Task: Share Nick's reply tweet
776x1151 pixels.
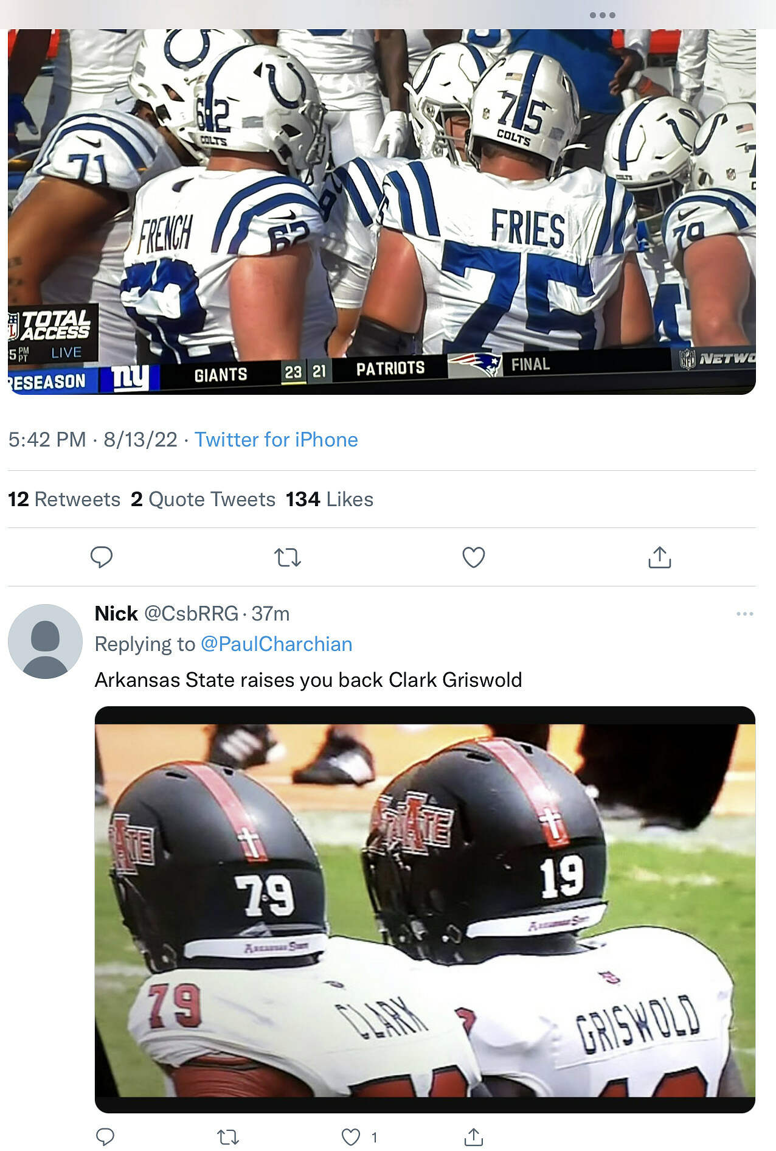Action: (474, 1136)
